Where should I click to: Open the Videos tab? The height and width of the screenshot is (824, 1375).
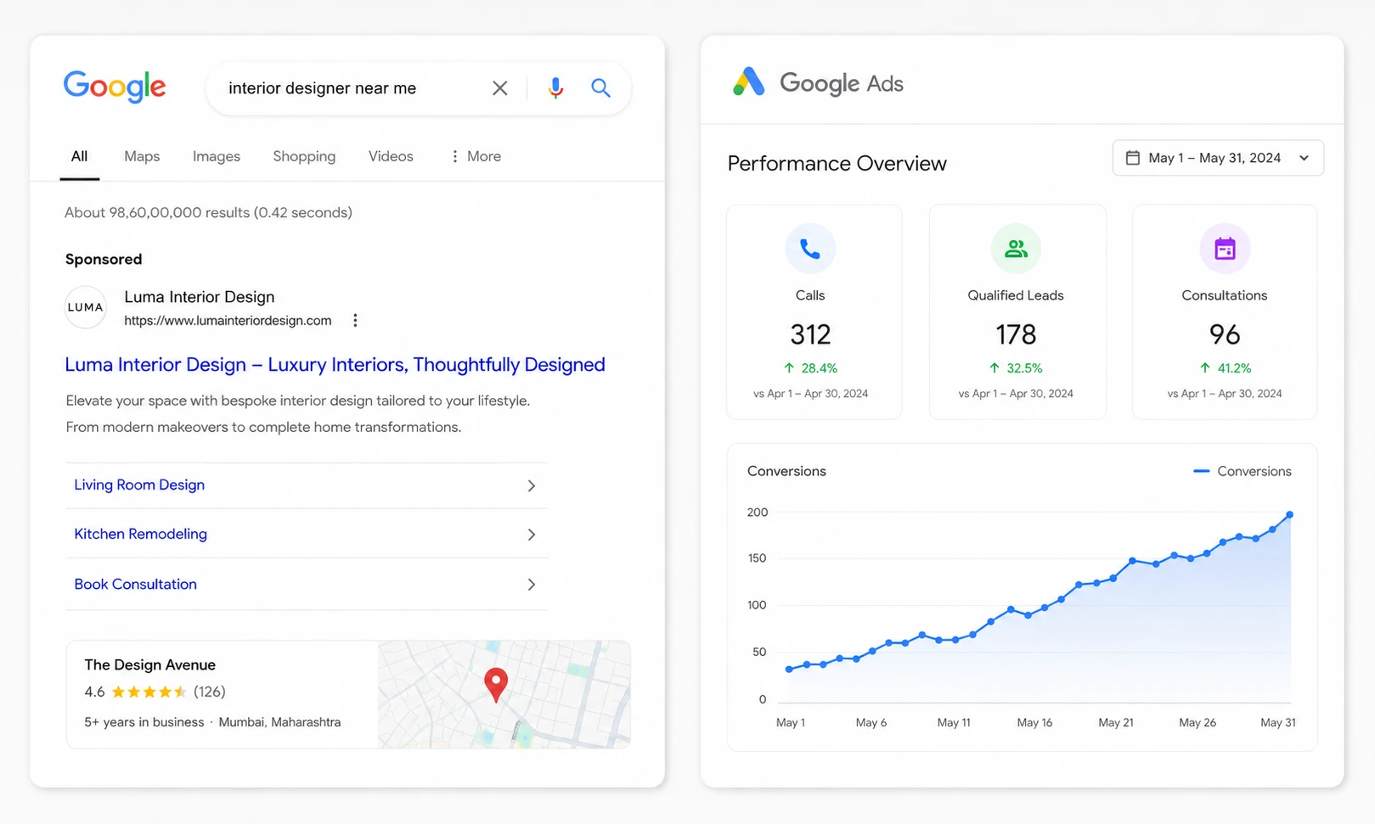(391, 156)
